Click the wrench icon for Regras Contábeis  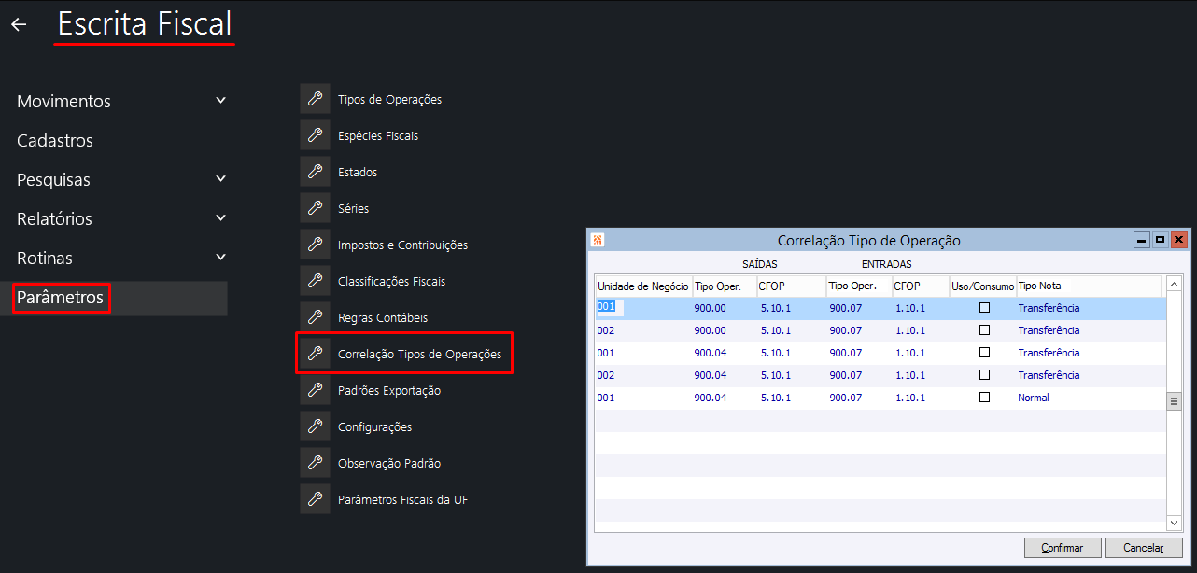tap(316, 317)
